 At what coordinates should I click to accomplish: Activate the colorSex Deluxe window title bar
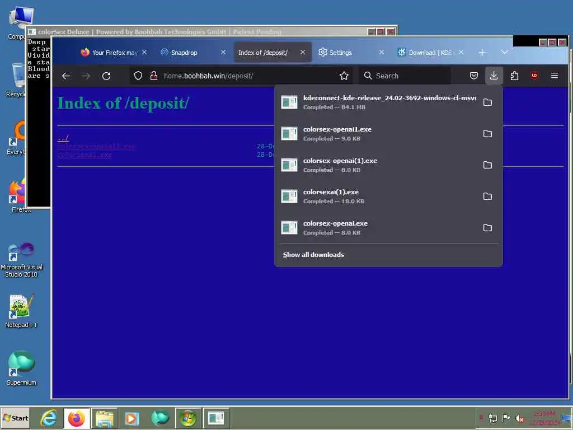click(198, 32)
